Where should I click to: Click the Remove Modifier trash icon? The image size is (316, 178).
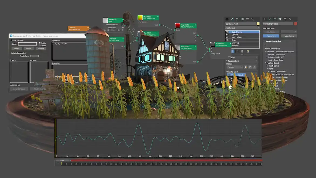[x=242, y=51]
